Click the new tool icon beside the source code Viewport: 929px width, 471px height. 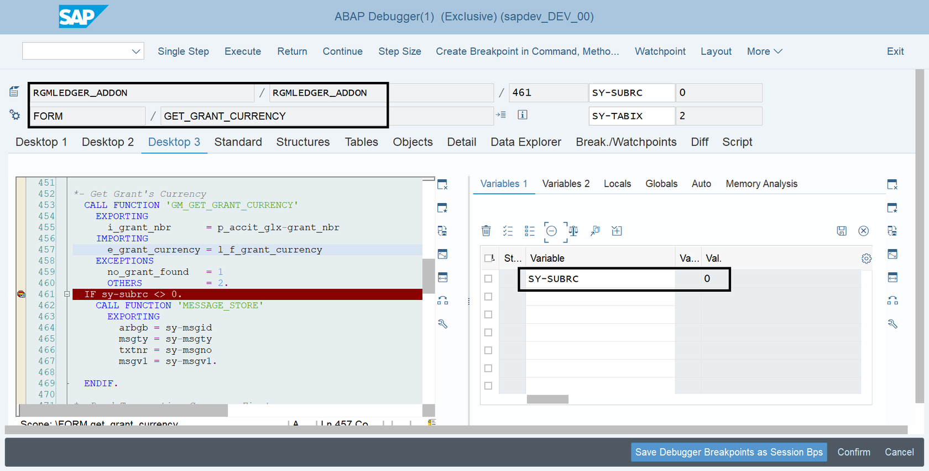click(x=442, y=208)
